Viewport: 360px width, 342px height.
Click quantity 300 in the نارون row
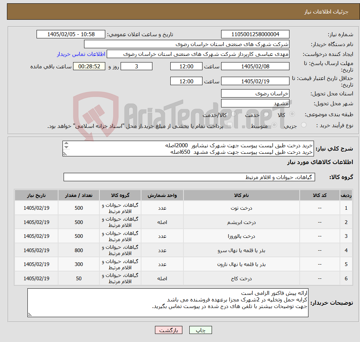[79, 265]
